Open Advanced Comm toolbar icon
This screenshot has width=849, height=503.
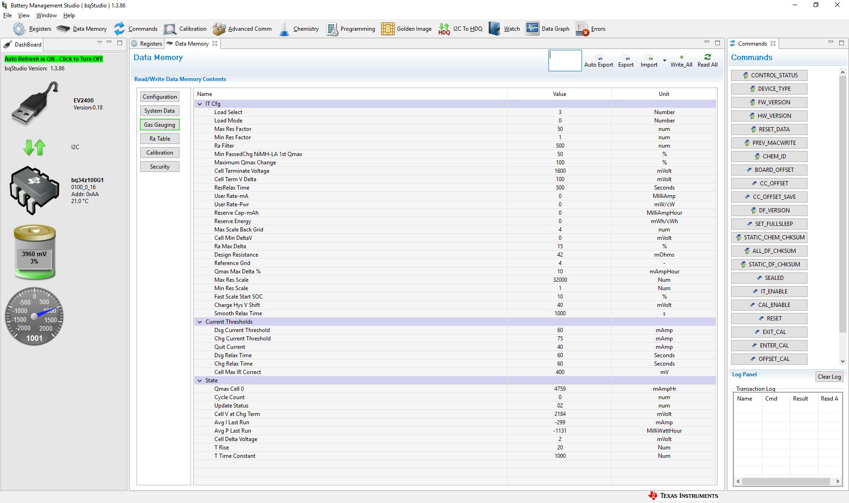coord(219,29)
